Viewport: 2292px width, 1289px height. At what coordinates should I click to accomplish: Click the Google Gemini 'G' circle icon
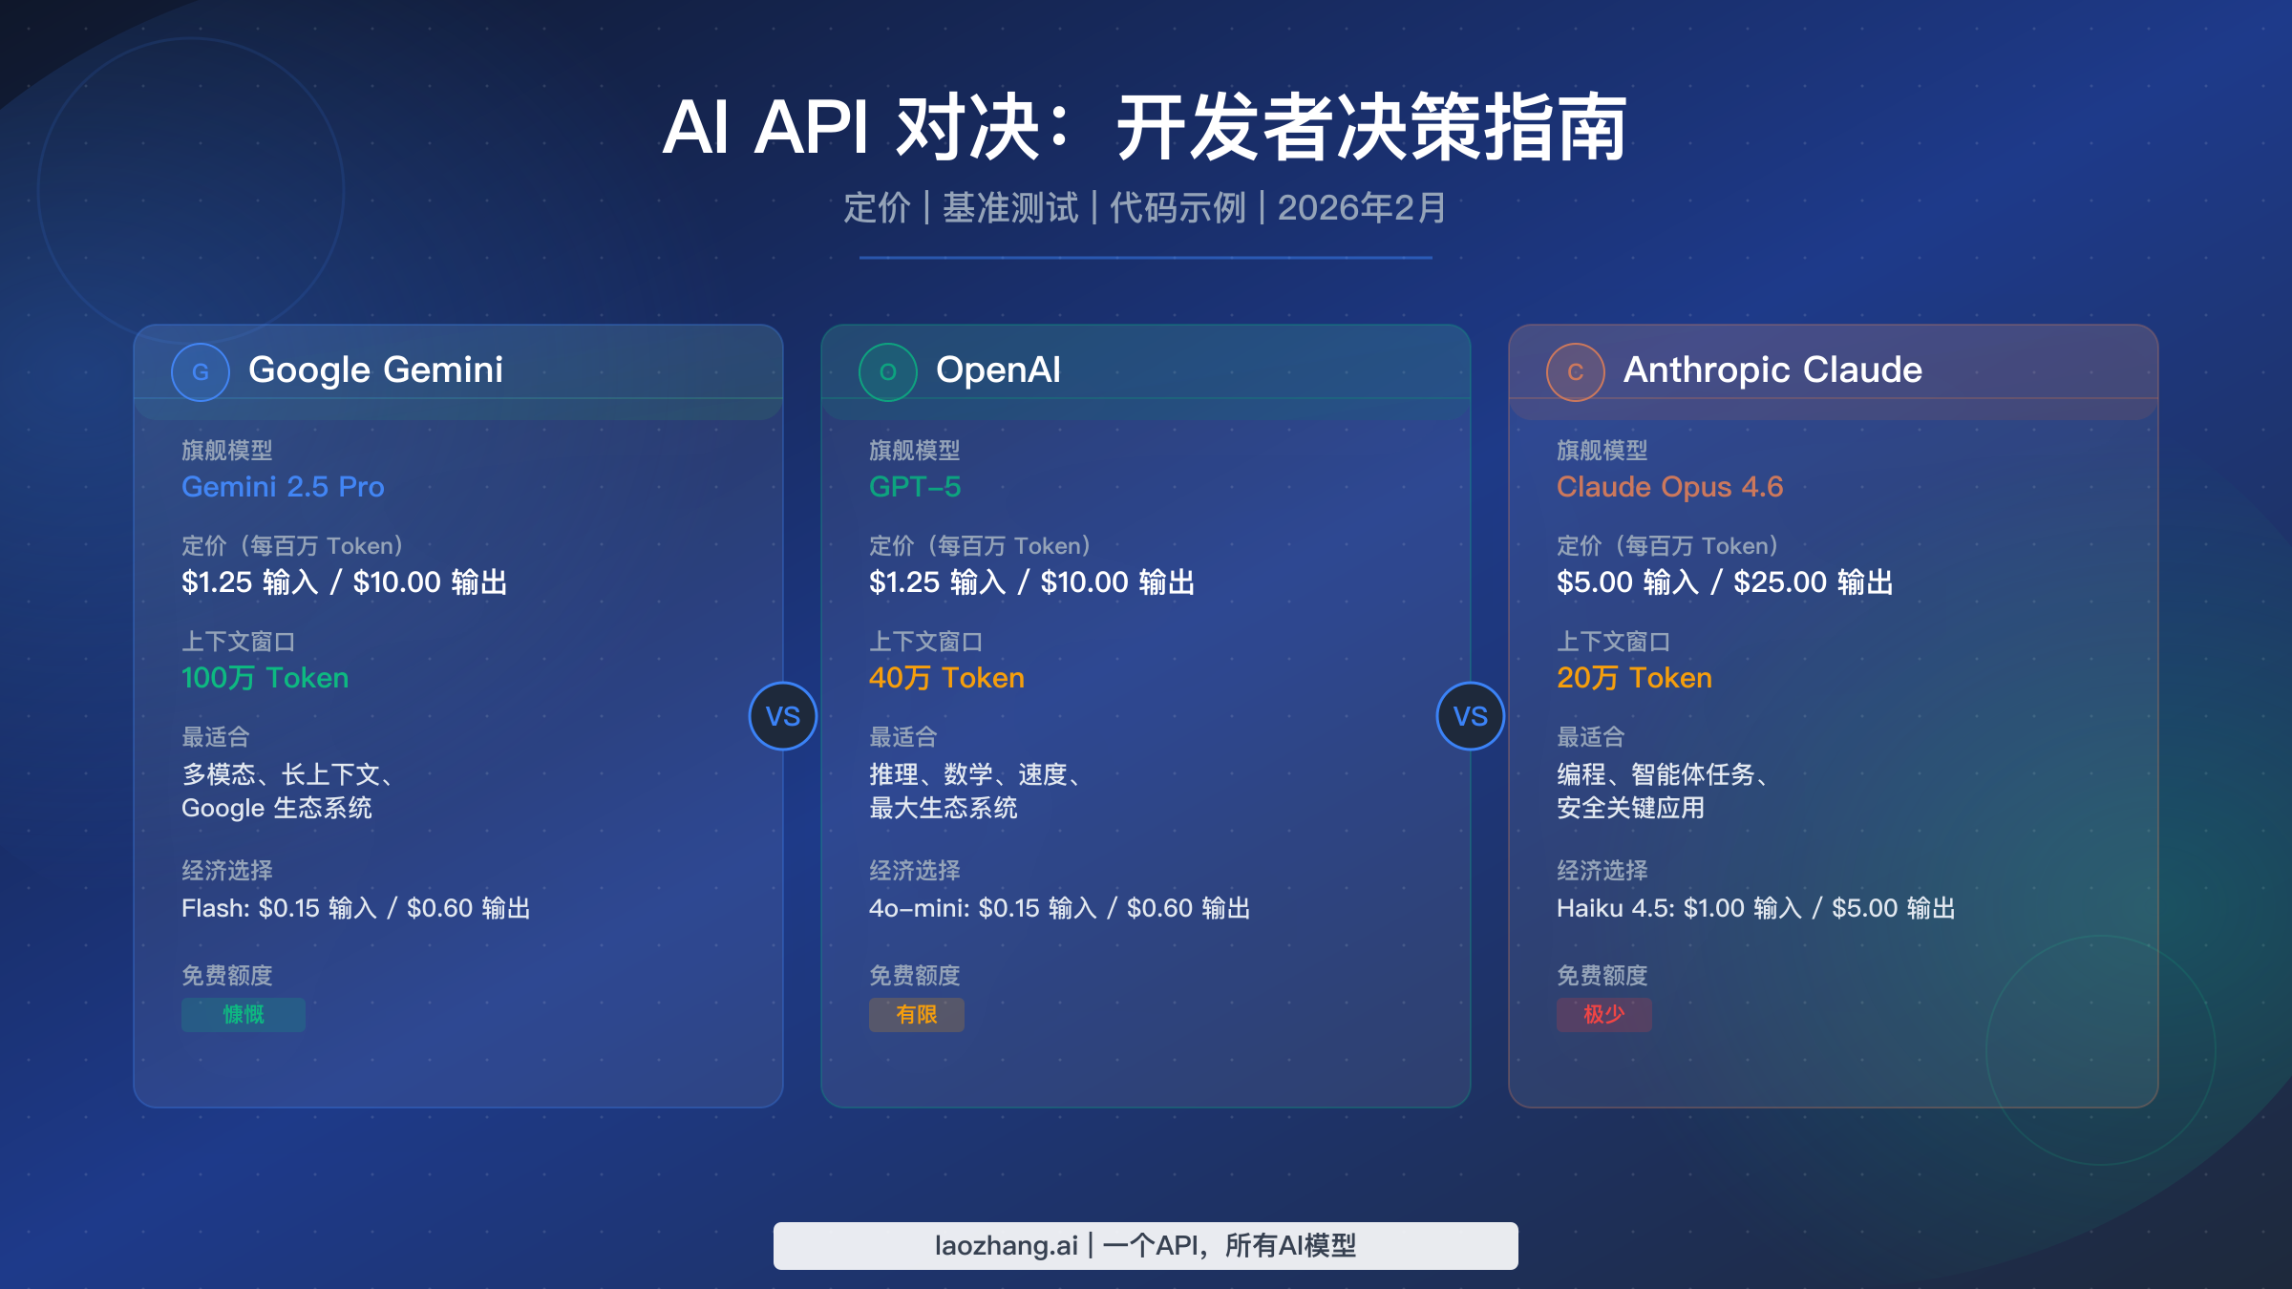(201, 372)
